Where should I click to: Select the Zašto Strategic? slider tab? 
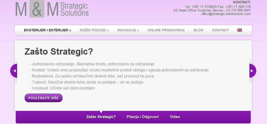[101, 117]
